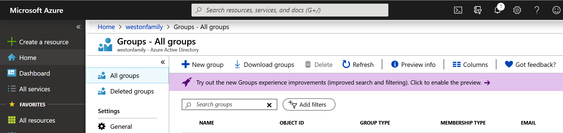Viewport: 563px width, 133px height.
Task: Click the Home breadcrumb link
Action: (x=106, y=27)
